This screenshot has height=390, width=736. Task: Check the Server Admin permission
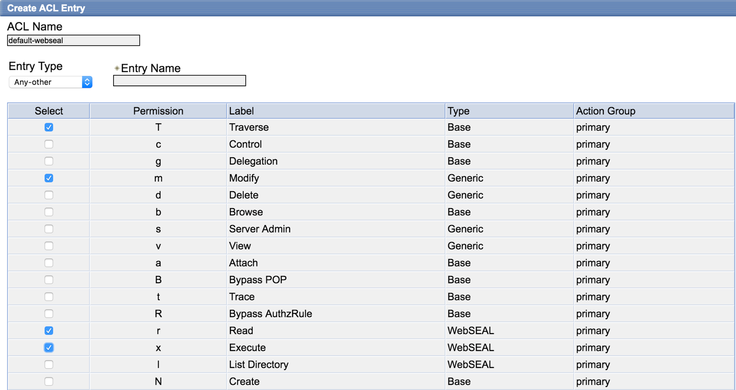pyautogui.click(x=48, y=229)
